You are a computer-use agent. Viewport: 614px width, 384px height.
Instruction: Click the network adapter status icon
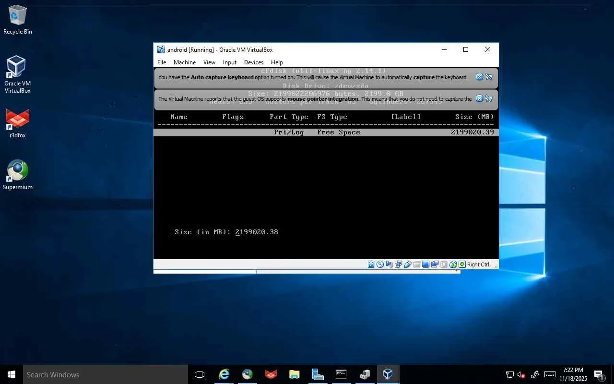click(x=398, y=264)
